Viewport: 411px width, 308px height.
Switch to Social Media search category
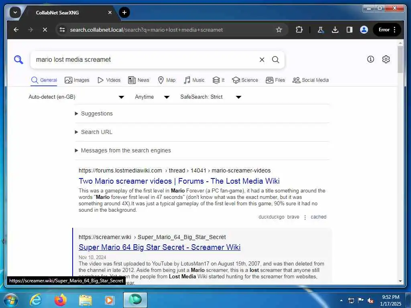(311, 80)
